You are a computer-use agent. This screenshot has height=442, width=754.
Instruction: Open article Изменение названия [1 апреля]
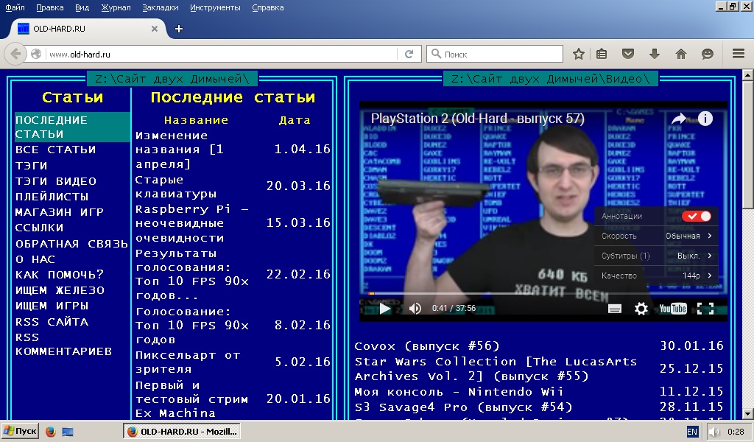tap(180, 150)
